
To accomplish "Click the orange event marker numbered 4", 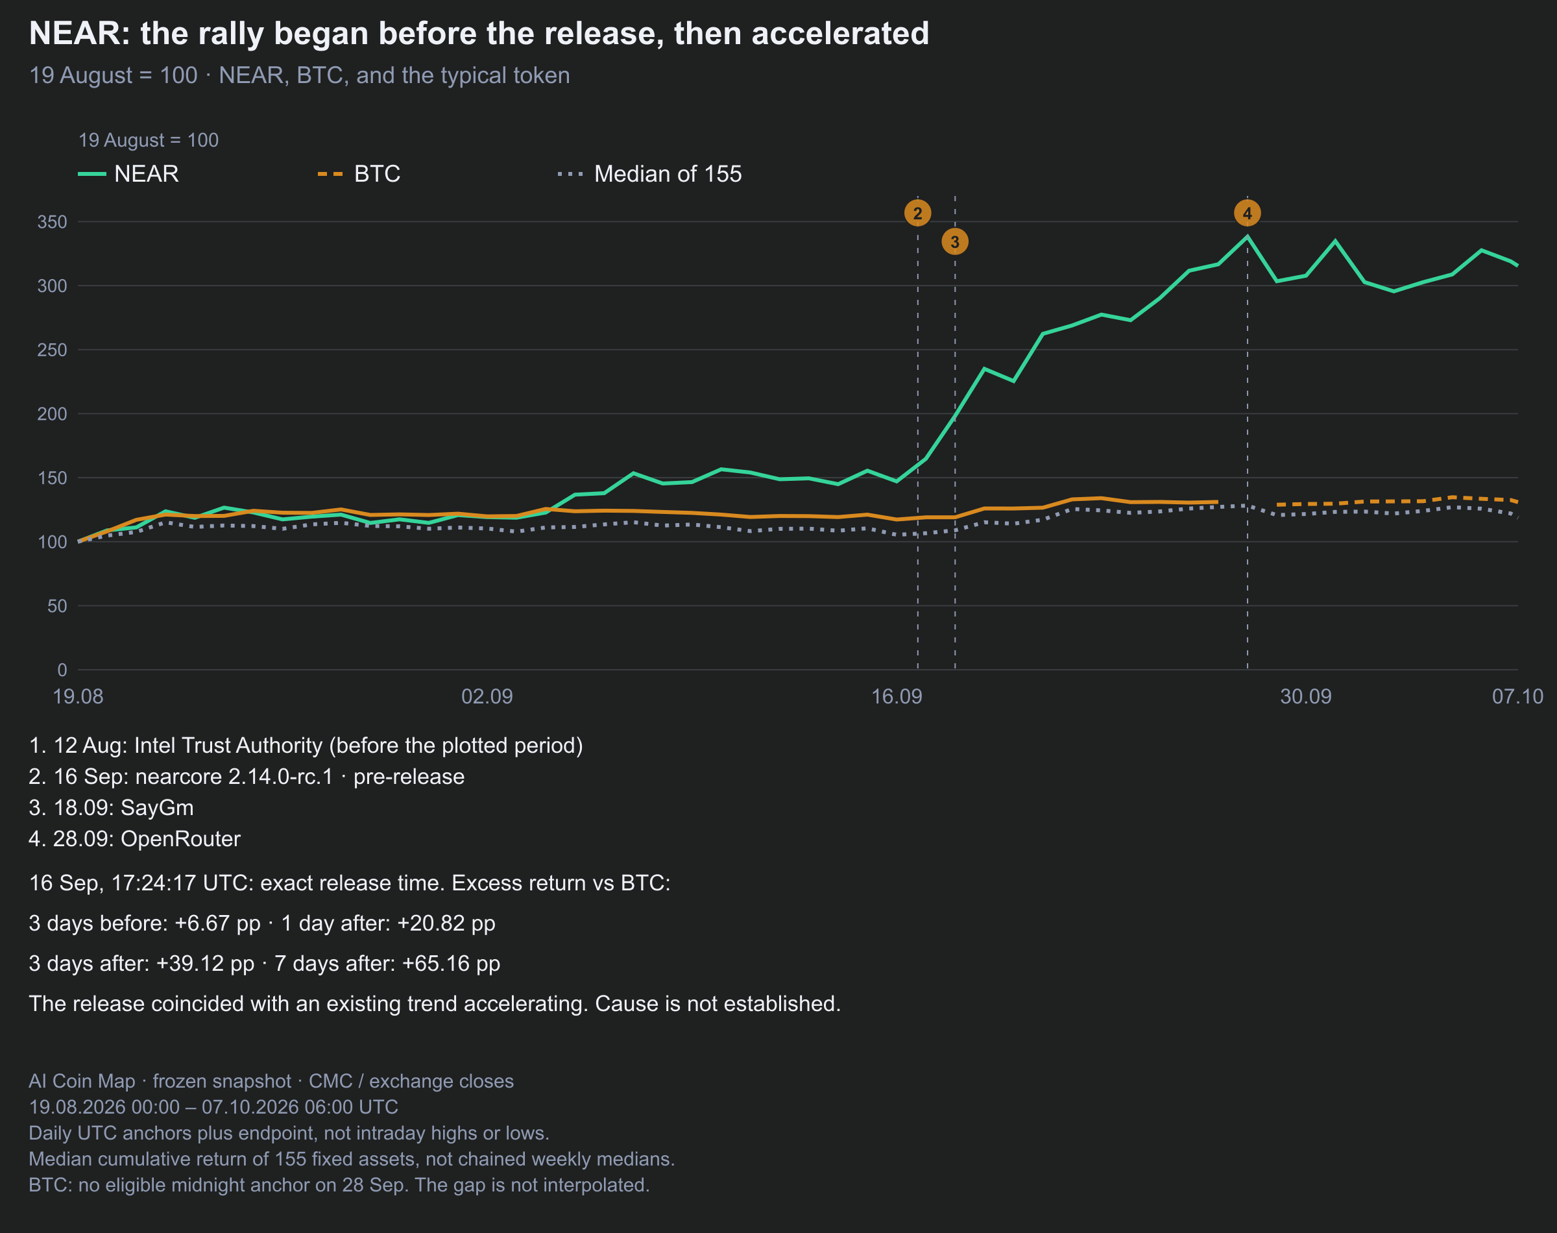I will click(1247, 213).
